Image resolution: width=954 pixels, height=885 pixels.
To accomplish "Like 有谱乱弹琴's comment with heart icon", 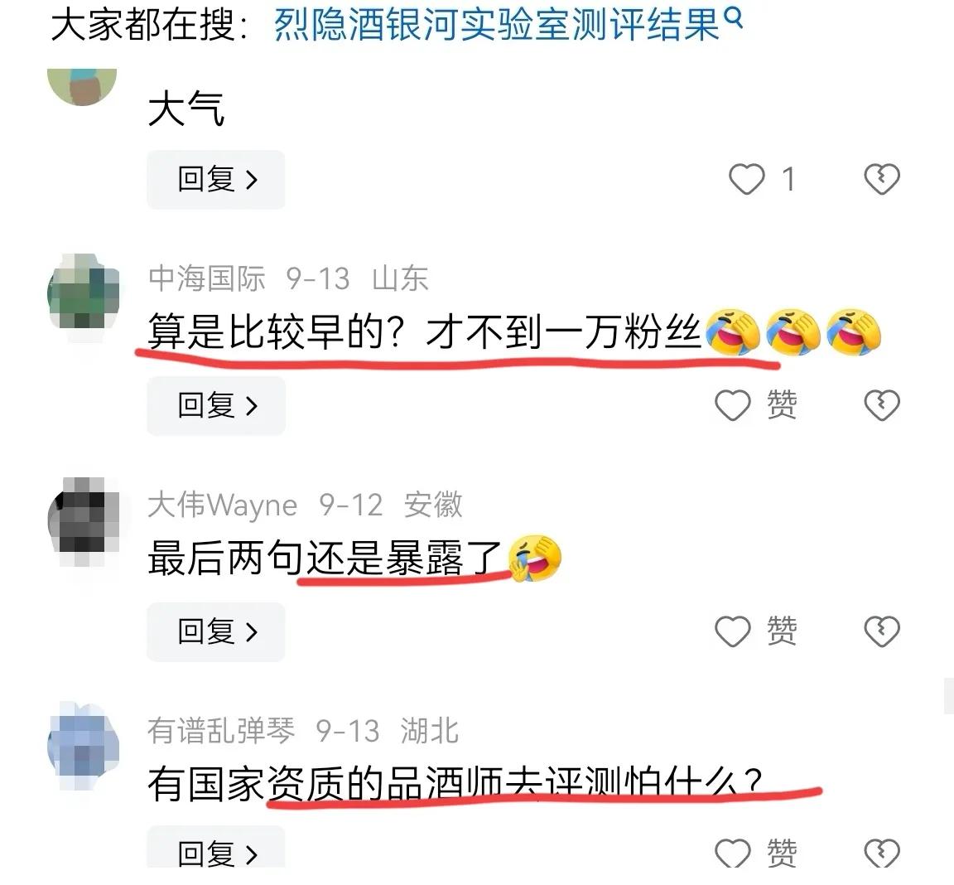I will point(732,853).
